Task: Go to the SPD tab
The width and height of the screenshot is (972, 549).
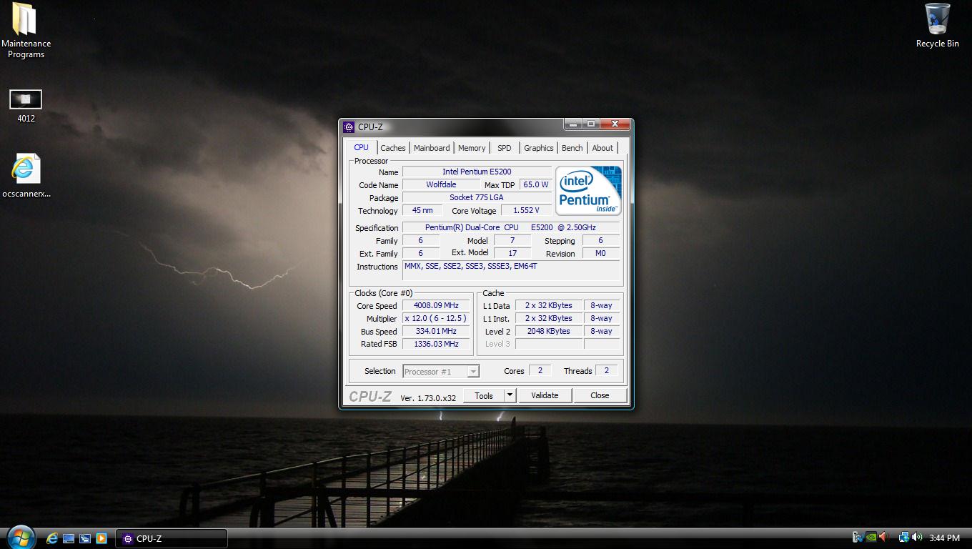Action: 505,148
